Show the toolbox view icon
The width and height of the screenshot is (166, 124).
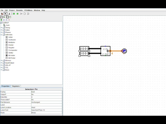pyautogui.click(x=1, y=17)
